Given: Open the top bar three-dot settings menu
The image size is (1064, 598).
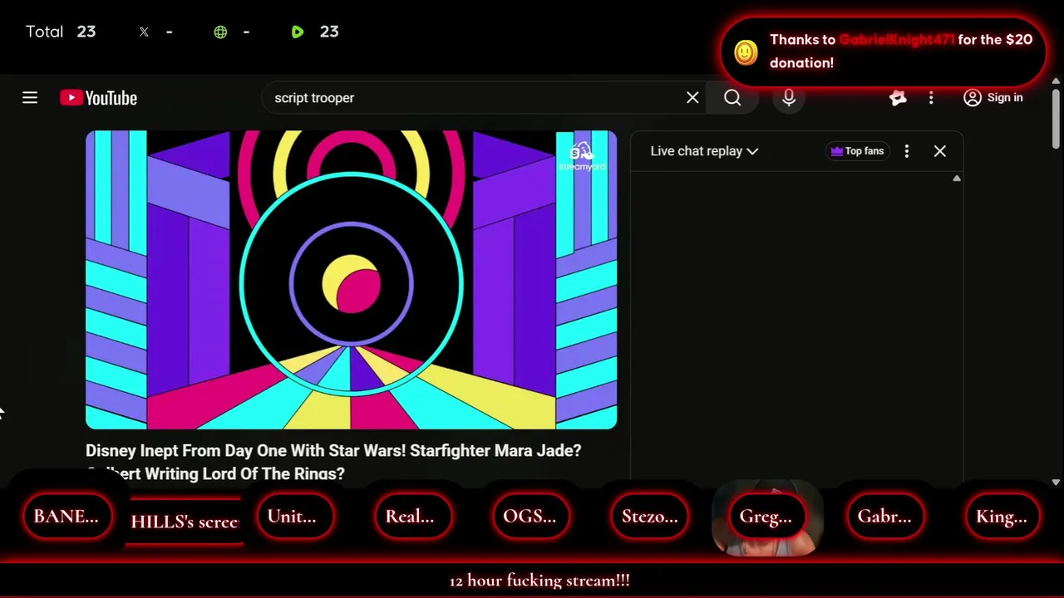Looking at the screenshot, I should click(x=931, y=98).
